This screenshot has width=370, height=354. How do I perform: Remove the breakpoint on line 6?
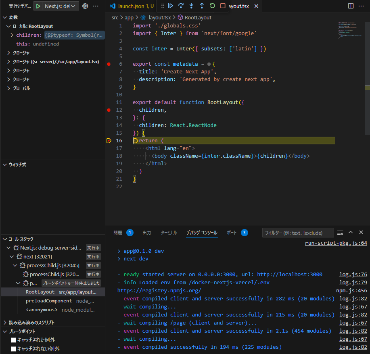[x=109, y=64]
